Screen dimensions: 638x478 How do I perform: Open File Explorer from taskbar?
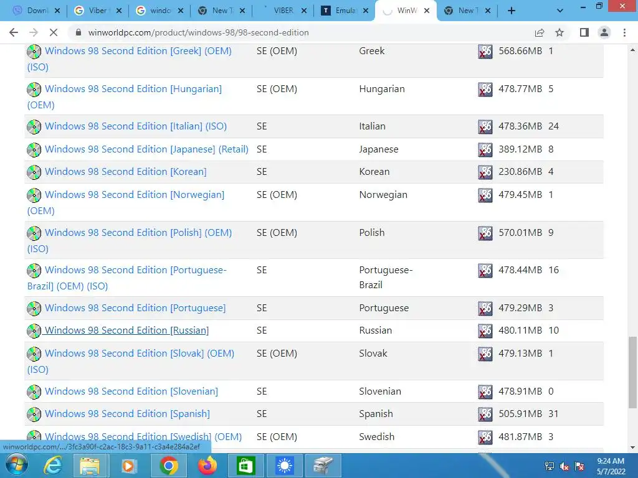[x=90, y=466]
